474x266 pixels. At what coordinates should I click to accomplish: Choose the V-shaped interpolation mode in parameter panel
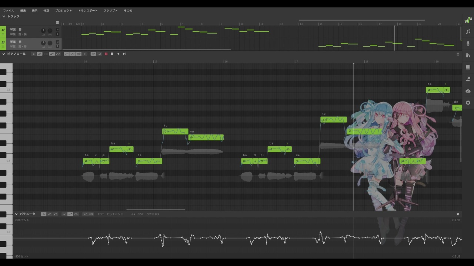64,214
